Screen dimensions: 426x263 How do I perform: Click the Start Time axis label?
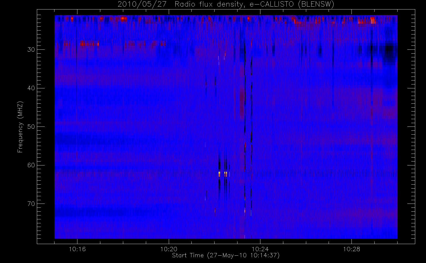(226, 255)
